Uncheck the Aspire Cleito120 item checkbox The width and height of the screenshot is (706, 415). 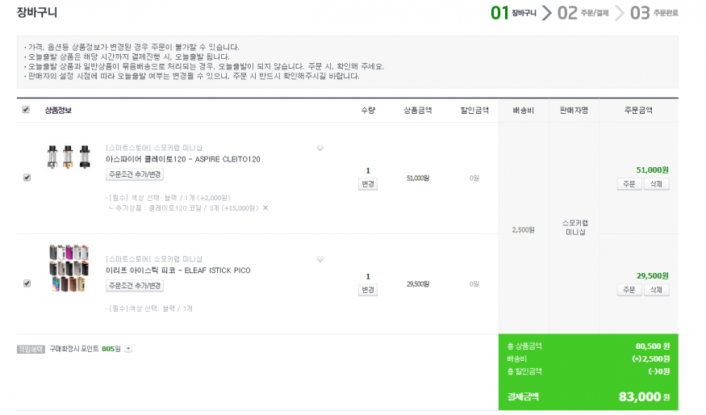(x=27, y=177)
